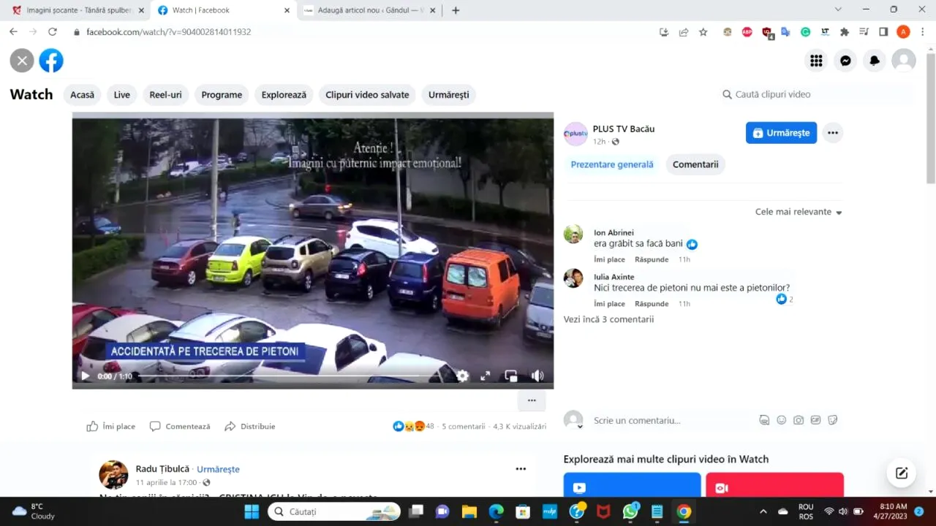Select the Comentarii tab
The height and width of the screenshot is (526, 936).
[695, 164]
